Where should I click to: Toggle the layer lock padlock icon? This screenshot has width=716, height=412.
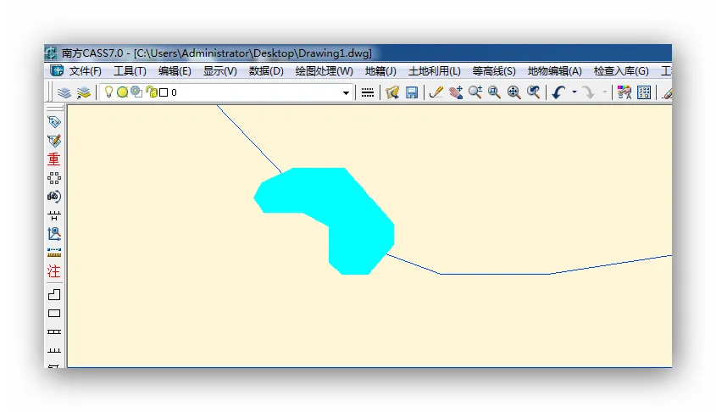point(151,92)
